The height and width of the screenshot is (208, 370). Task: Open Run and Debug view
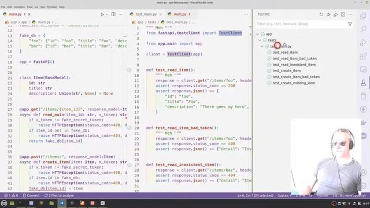tap(363, 43)
